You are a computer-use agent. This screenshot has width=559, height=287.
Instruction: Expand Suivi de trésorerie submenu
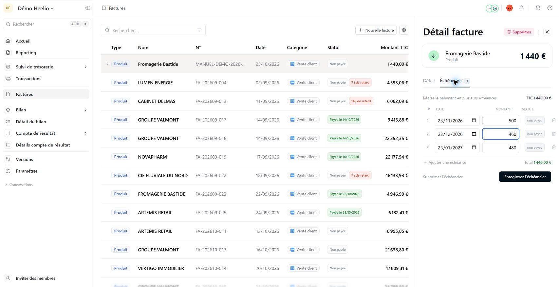tap(86, 67)
